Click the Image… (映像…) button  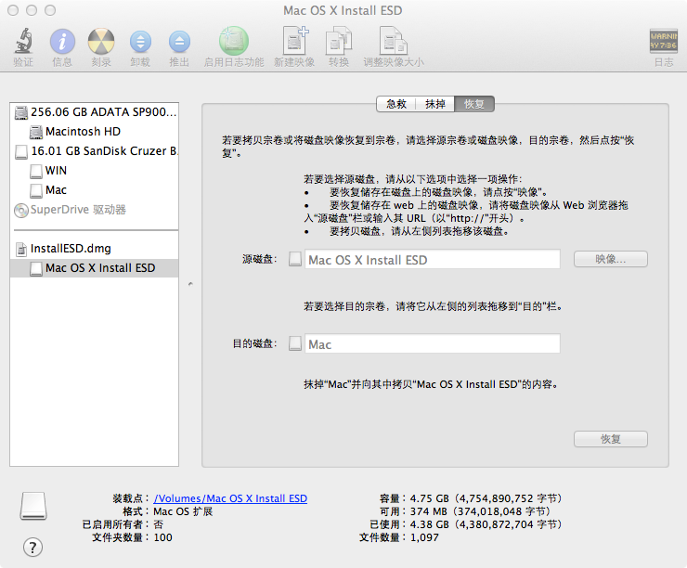(610, 259)
